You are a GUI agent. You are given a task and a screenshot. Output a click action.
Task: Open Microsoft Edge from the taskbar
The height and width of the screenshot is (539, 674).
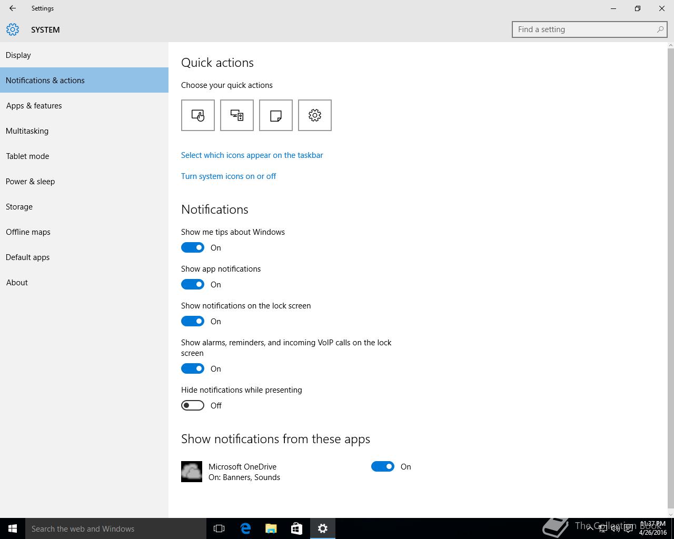(x=245, y=528)
